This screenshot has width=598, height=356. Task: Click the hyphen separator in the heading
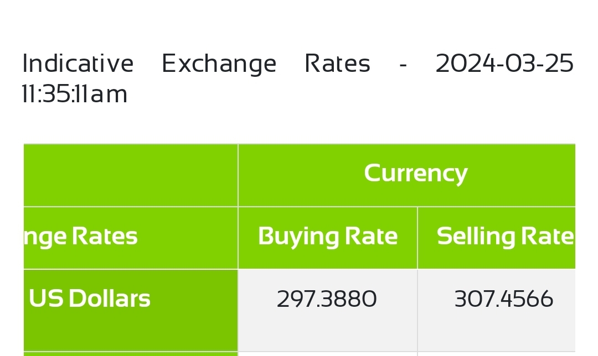[x=403, y=65]
